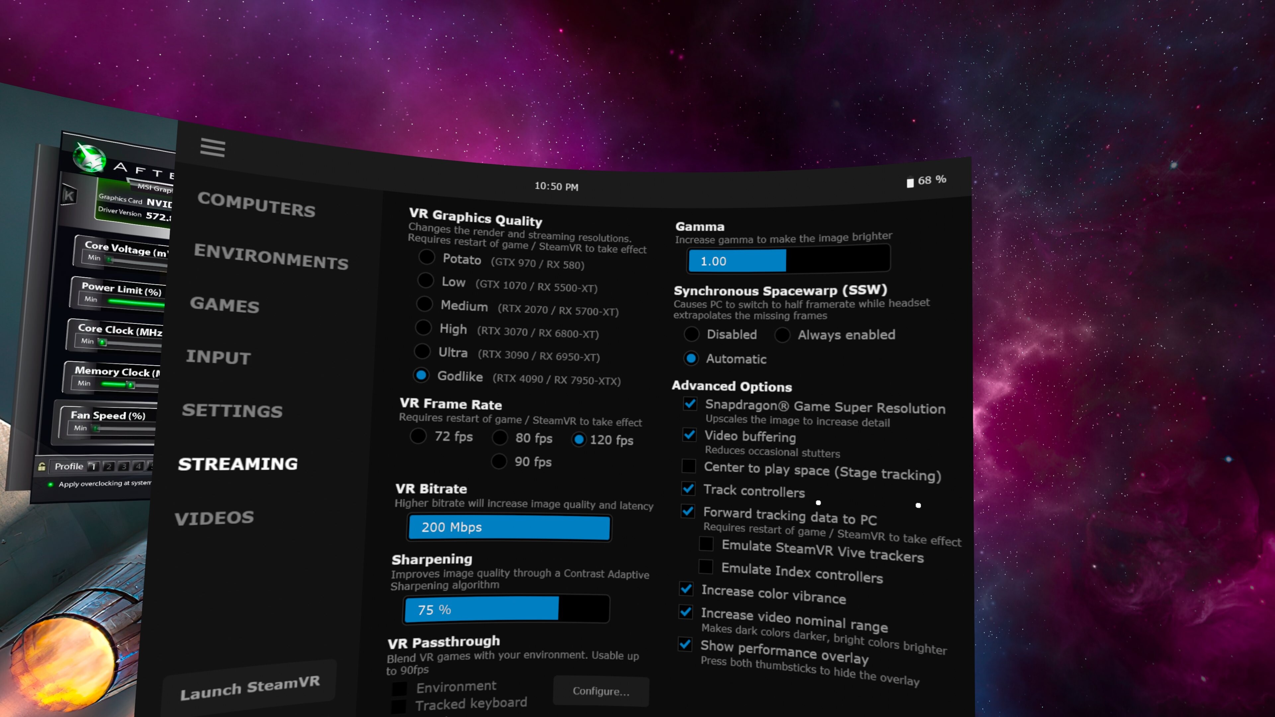Open the Videos tab

214,518
